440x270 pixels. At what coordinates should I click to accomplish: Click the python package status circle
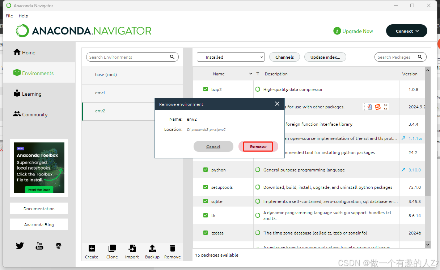coord(258,170)
